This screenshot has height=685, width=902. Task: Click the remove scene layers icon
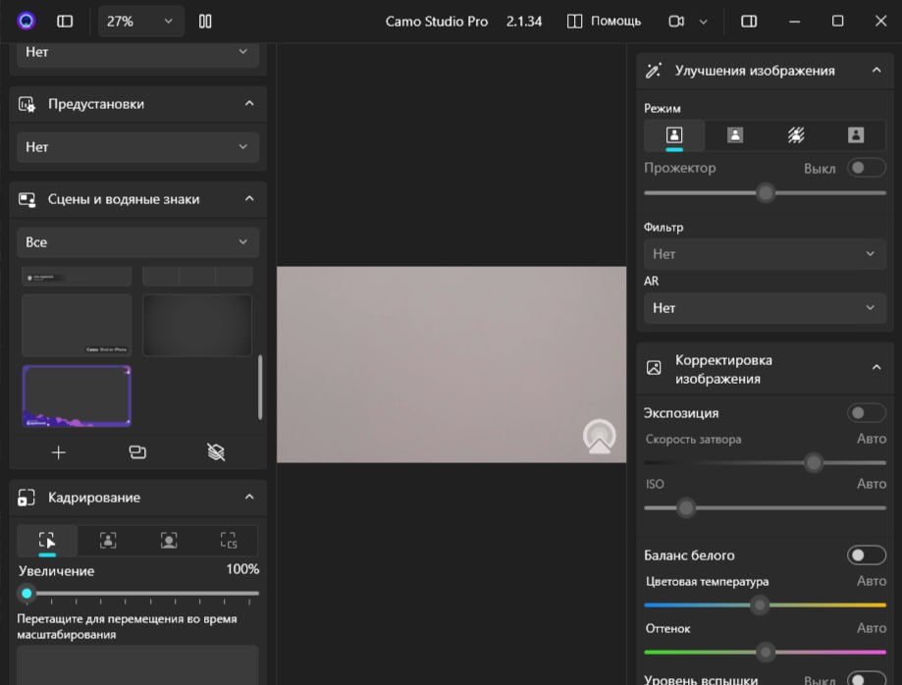(x=216, y=452)
